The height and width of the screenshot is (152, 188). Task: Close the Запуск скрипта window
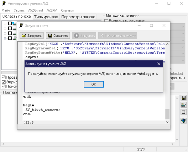[164, 25]
